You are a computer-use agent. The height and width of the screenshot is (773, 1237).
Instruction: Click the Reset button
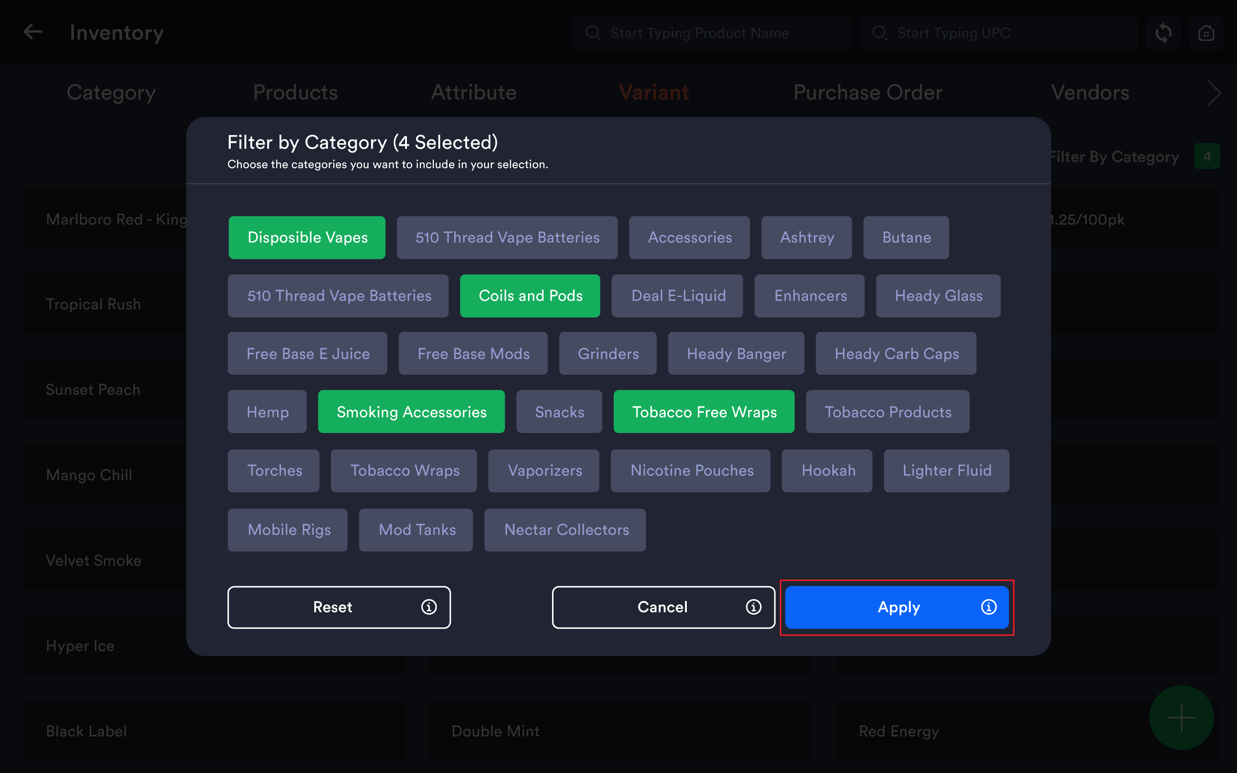tap(339, 607)
